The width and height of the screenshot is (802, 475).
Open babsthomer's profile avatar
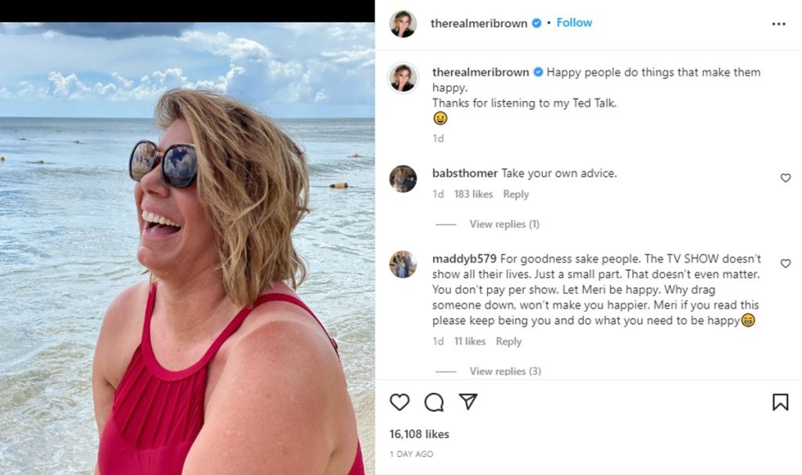click(x=403, y=178)
